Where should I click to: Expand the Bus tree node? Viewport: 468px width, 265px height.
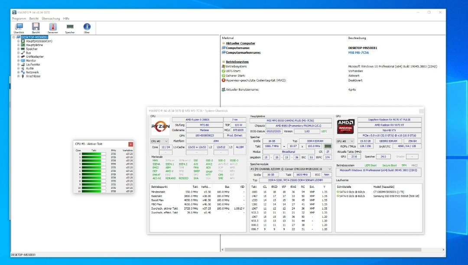[18, 53]
